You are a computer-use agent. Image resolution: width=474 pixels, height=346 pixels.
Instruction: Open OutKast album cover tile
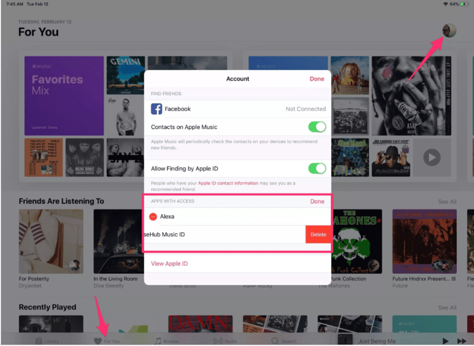(x=350, y=158)
